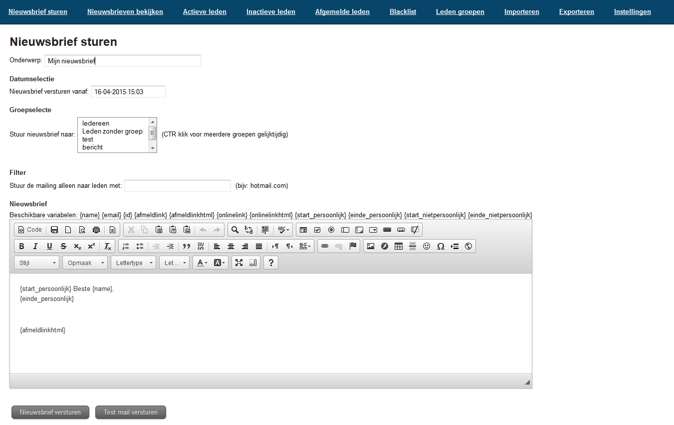Toggle the Code source view
This screenshot has width=674, height=425.
(30, 230)
